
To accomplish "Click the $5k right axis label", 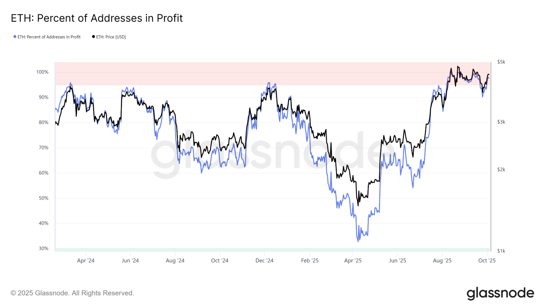I will pyautogui.click(x=501, y=62).
